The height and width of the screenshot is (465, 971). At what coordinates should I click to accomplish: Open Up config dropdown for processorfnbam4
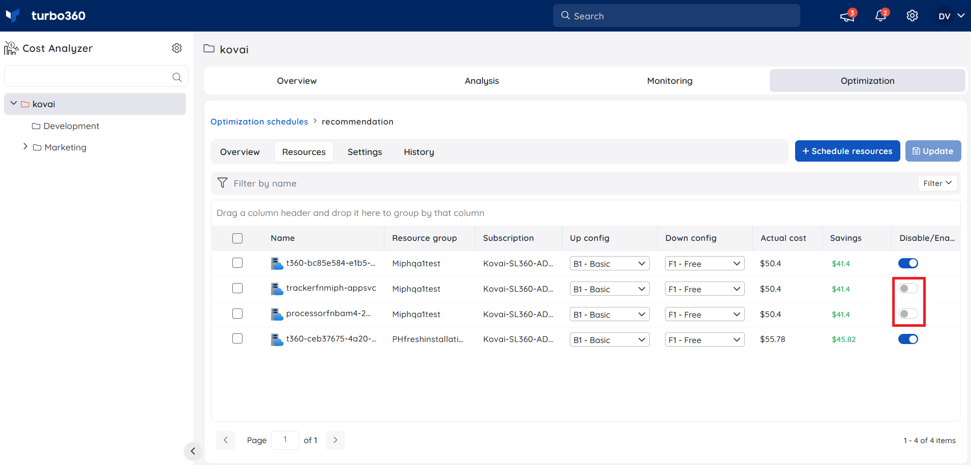click(610, 314)
